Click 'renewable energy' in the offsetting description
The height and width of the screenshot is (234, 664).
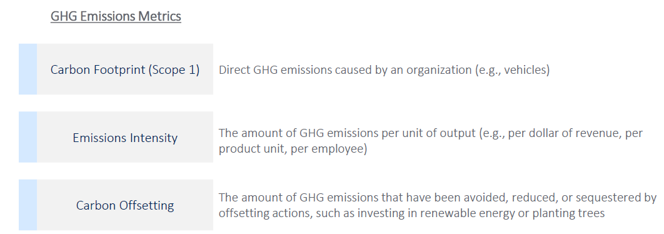[x=434, y=213]
